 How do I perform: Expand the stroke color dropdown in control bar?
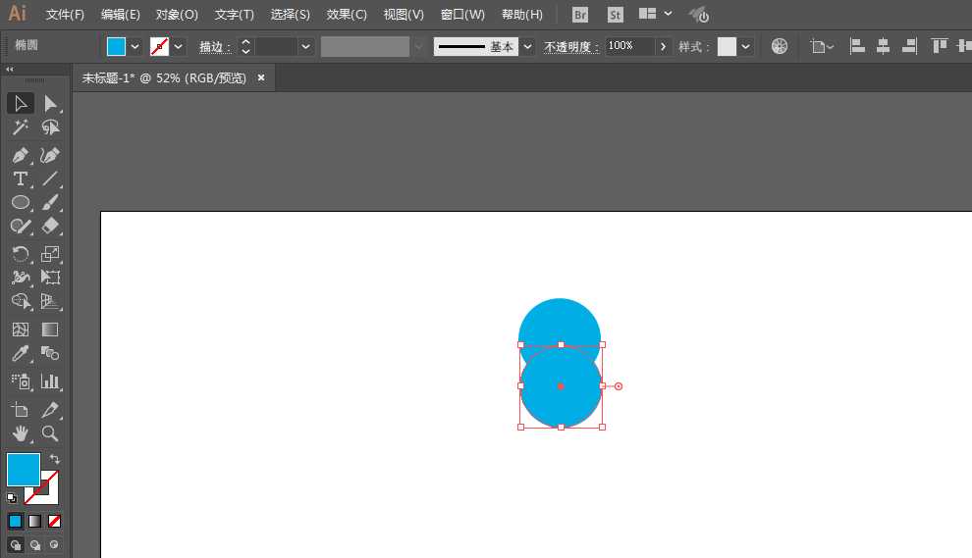click(178, 46)
